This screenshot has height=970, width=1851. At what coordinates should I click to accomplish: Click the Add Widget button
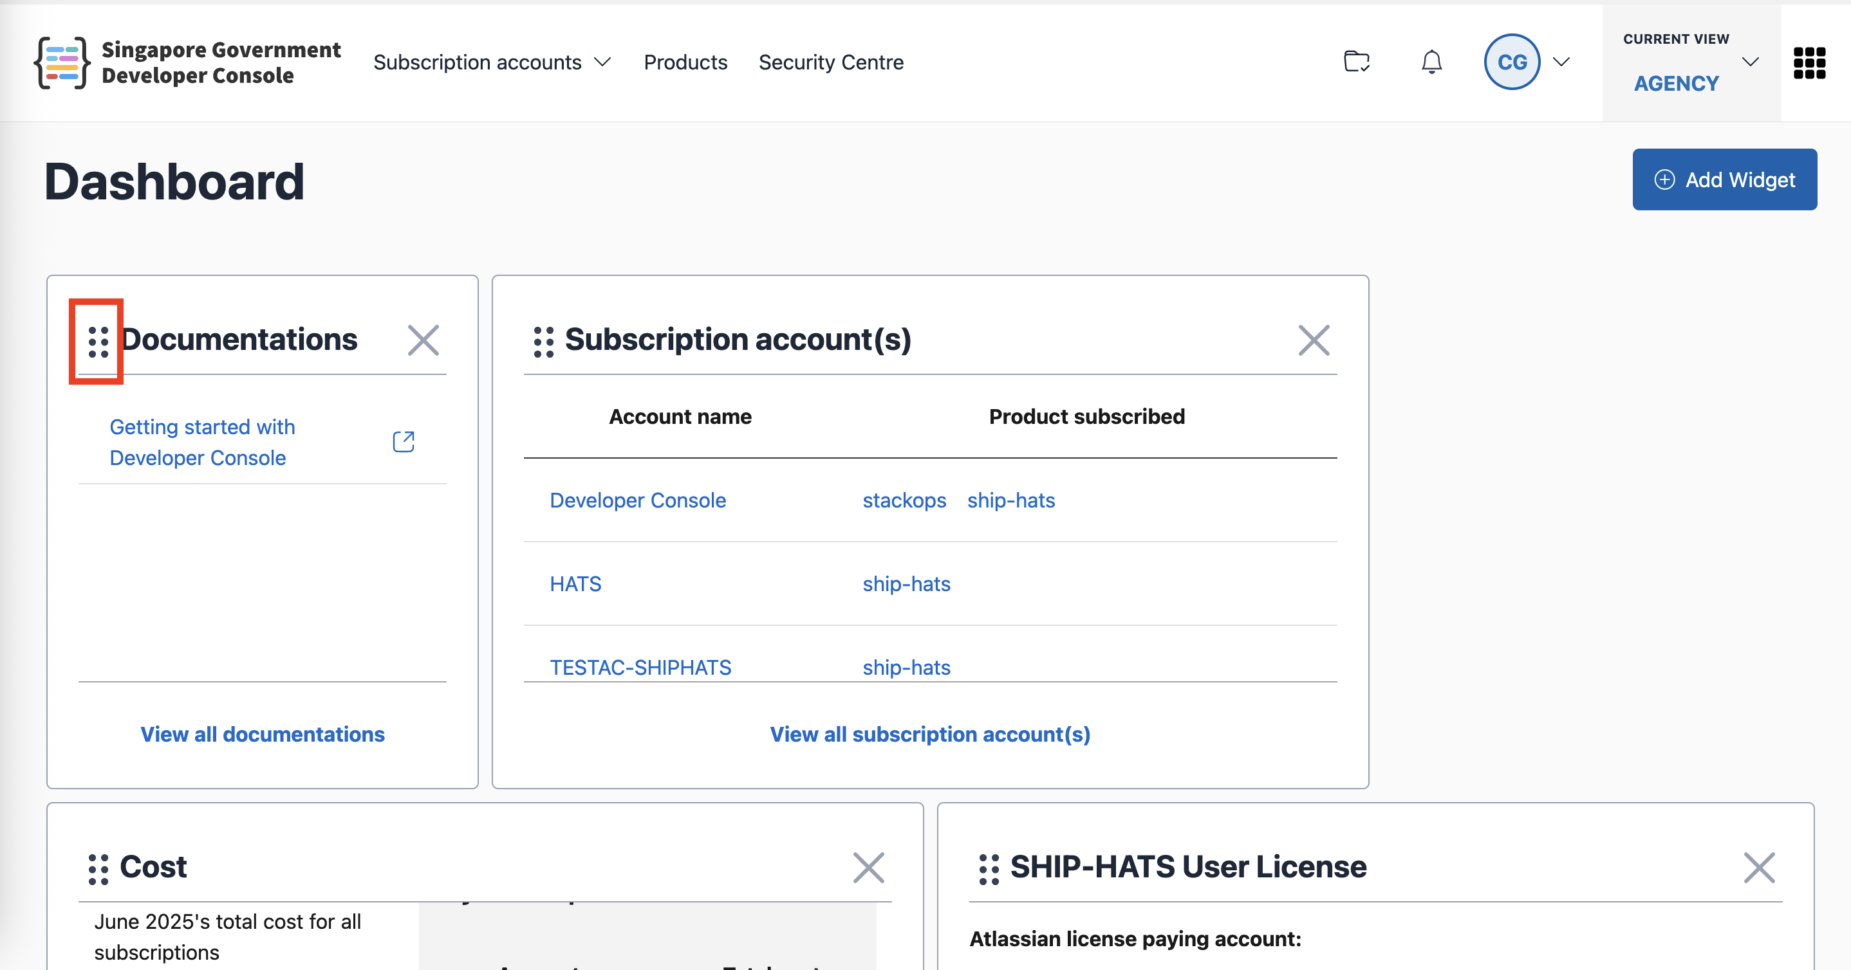coord(1724,179)
